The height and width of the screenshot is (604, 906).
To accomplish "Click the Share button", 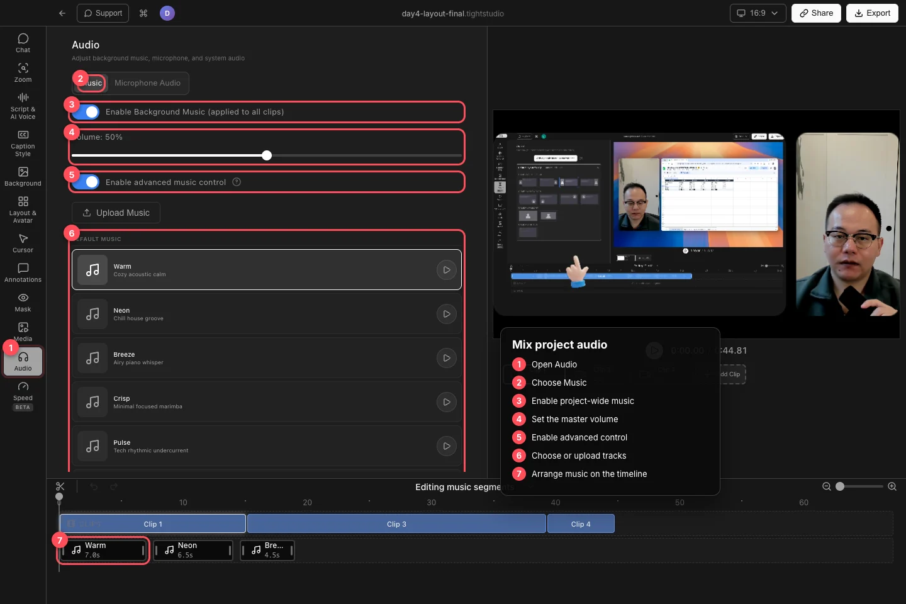I will tap(816, 13).
